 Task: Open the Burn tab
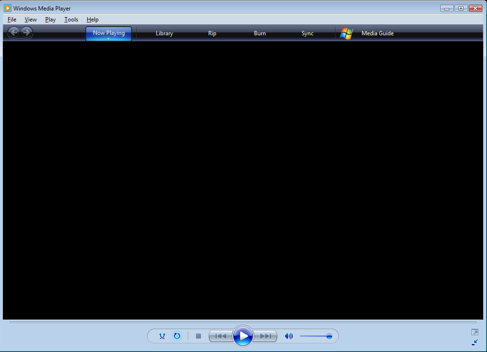click(x=260, y=33)
